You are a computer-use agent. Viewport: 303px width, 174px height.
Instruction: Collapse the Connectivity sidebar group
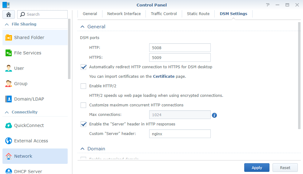(7, 112)
